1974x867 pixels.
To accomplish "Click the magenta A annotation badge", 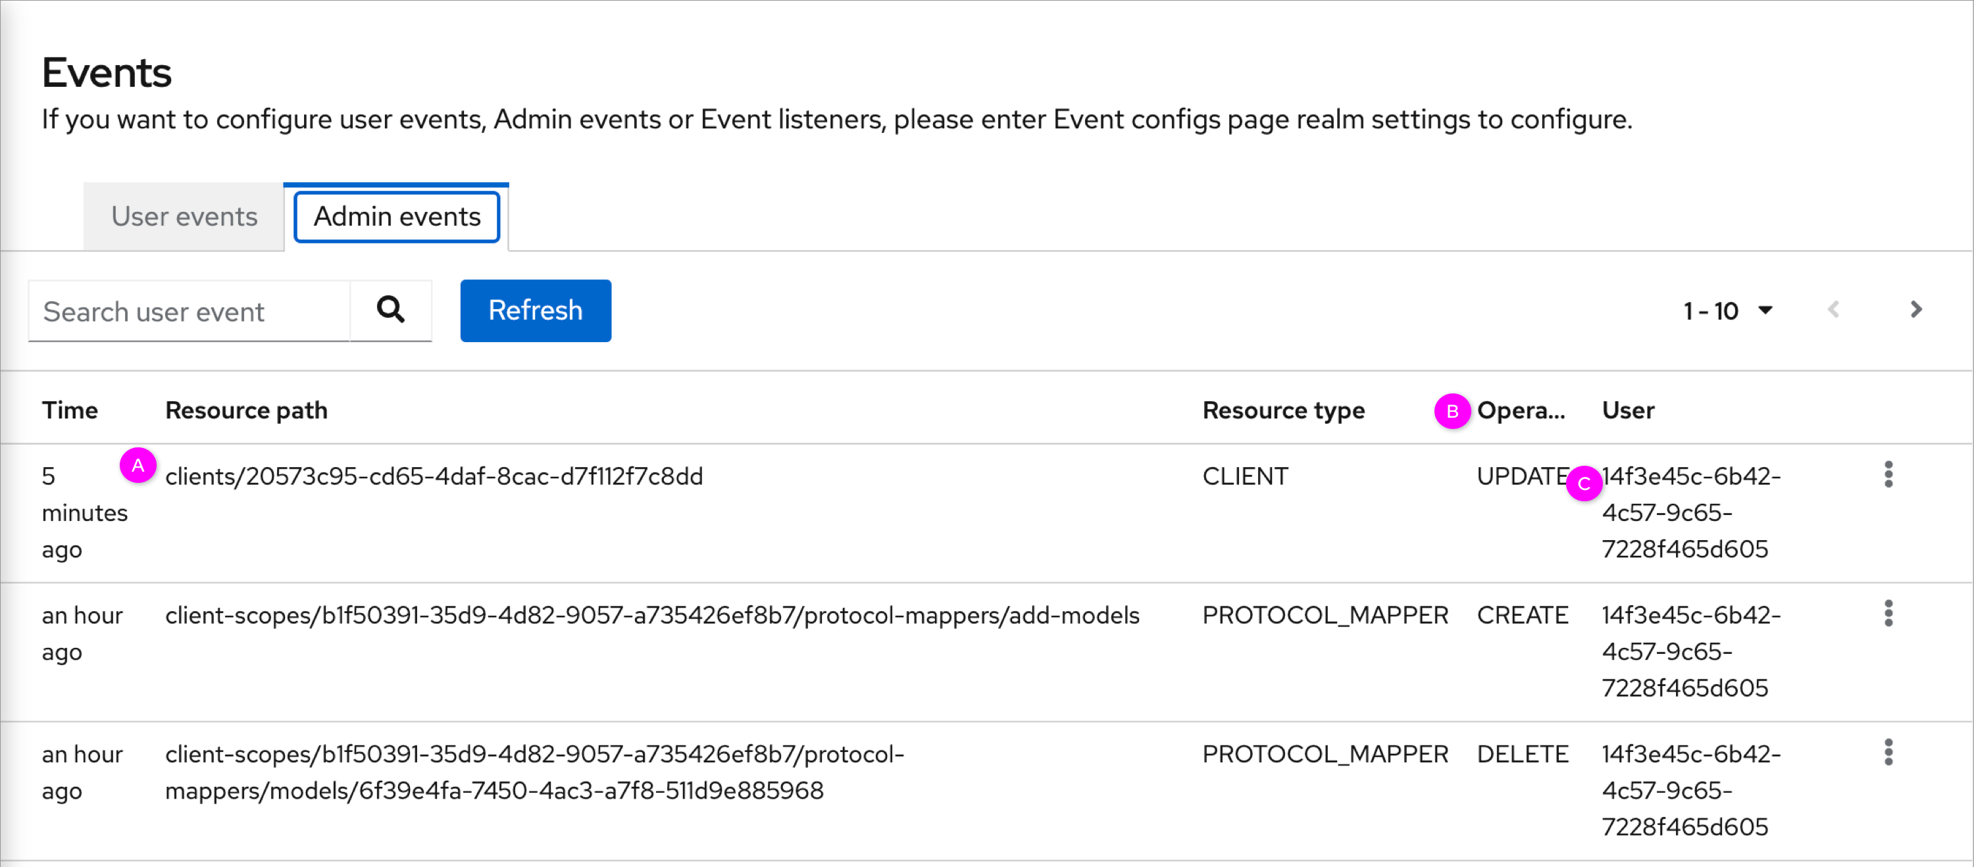I will point(139,464).
